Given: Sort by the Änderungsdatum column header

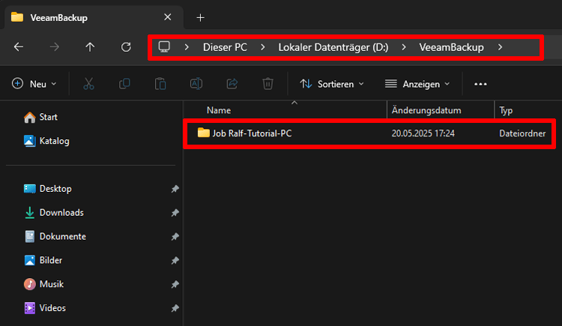Looking at the screenshot, I should click(426, 110).
